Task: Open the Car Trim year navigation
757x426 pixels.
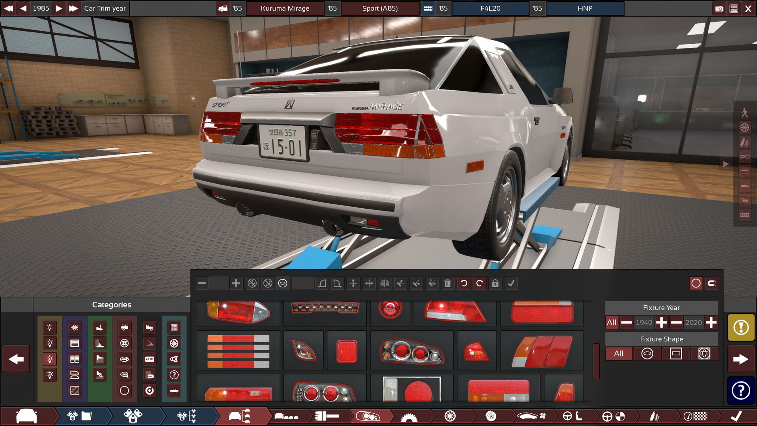Action: coord(103,7)
